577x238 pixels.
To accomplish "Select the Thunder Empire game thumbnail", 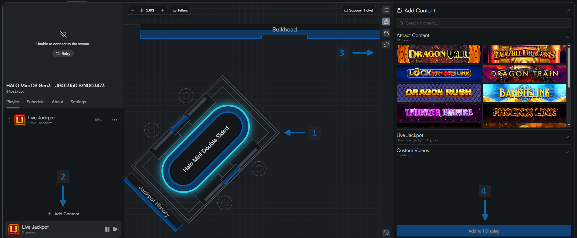I will point(439,112).
